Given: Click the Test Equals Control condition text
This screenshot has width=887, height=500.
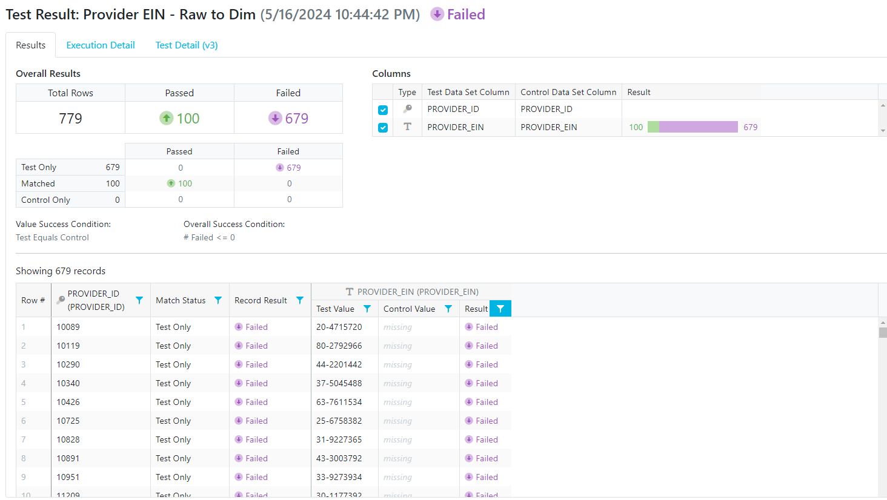Looking at the screenshot, I should 52,237.
